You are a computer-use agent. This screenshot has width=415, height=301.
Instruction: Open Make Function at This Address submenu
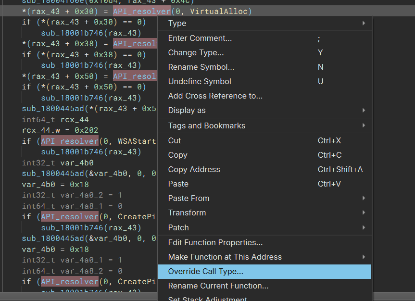(x=264, y=257)
